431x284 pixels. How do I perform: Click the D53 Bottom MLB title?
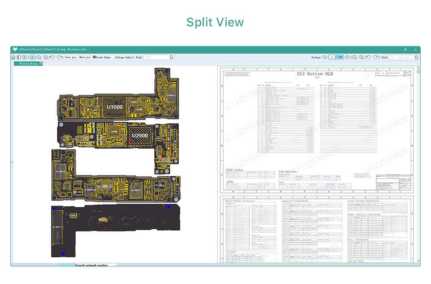[x=315, y=74]
